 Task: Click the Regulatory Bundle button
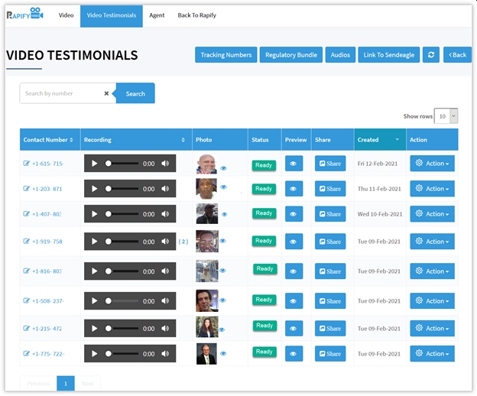click(x=291, y=55)
